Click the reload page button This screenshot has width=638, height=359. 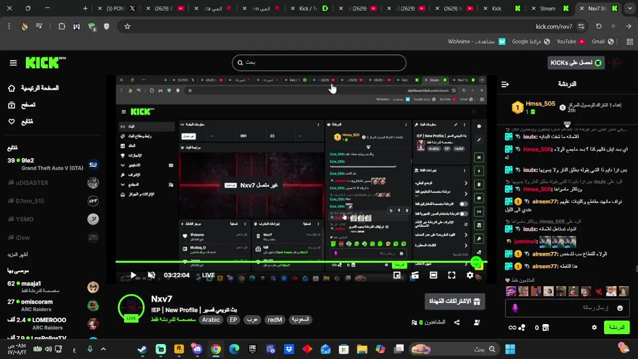599,26
